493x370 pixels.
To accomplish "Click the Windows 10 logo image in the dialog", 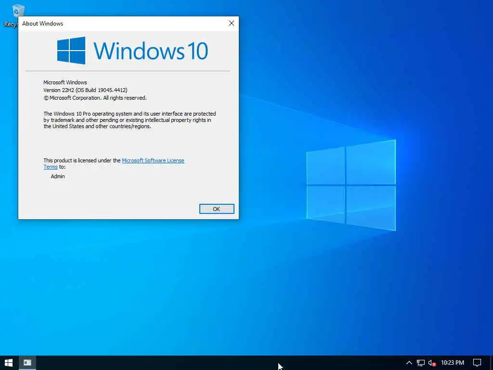I will tap(132, 51).
